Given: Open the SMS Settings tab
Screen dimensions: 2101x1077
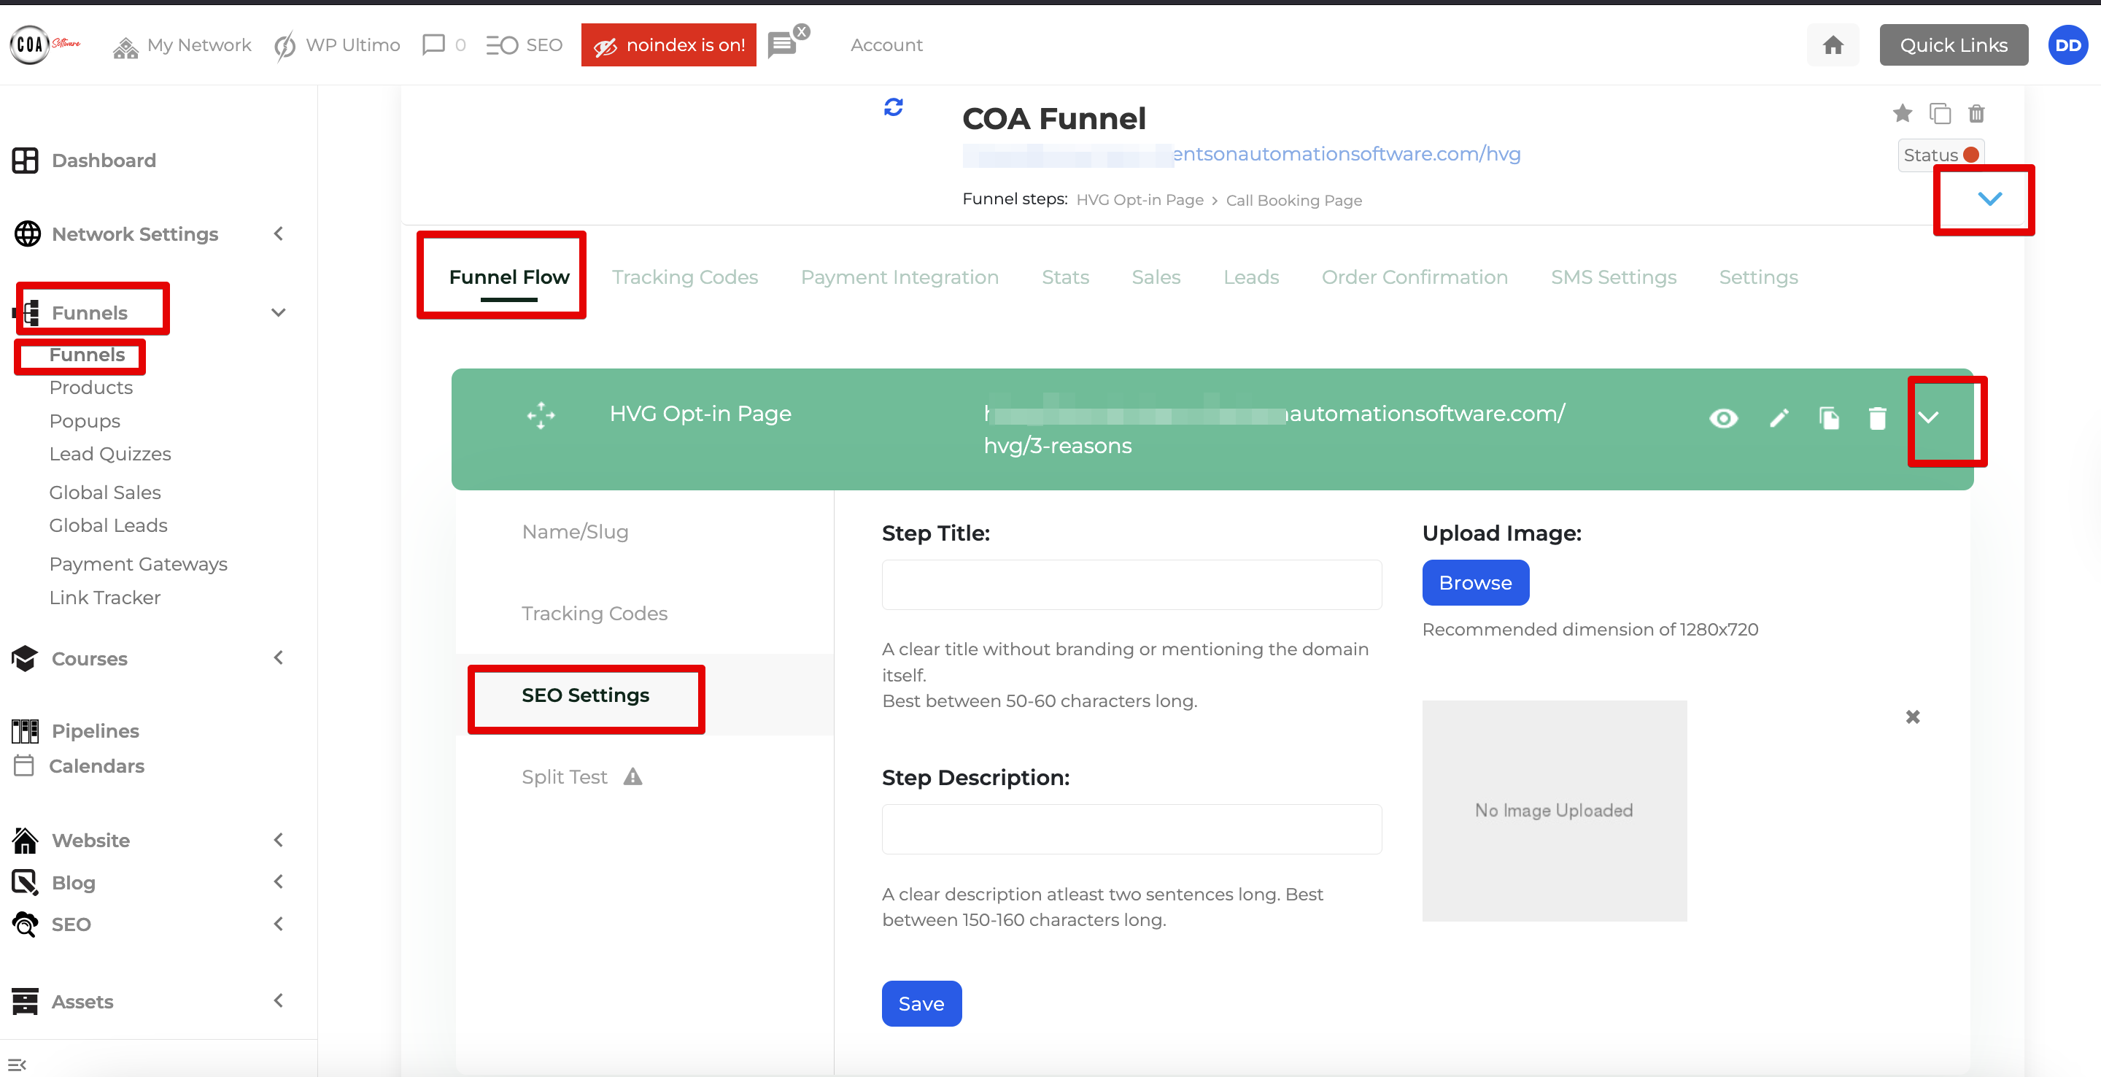Looking at the screenshot, I should pos(1613,277).
